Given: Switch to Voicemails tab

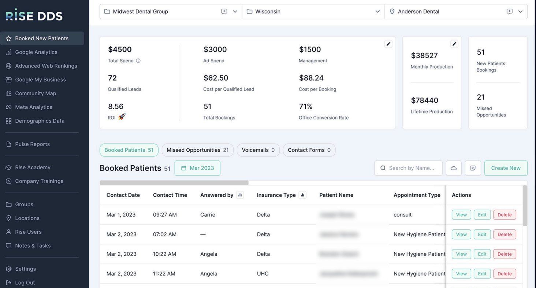Looking at the screenshot, I should point(258,150).
